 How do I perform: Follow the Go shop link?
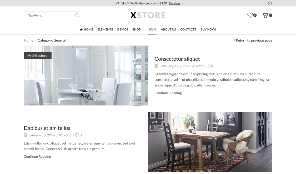(x=174, y=3)
